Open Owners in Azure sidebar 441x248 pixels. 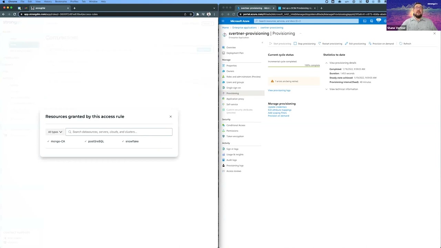click(230, 71)
